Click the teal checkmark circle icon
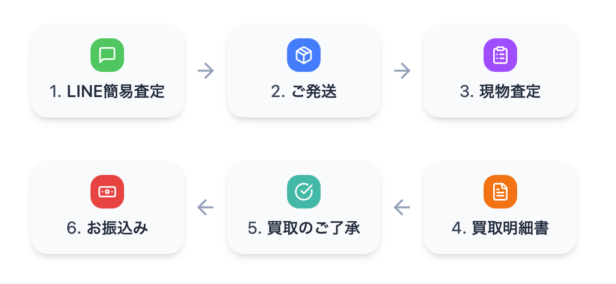 [304, 192]
